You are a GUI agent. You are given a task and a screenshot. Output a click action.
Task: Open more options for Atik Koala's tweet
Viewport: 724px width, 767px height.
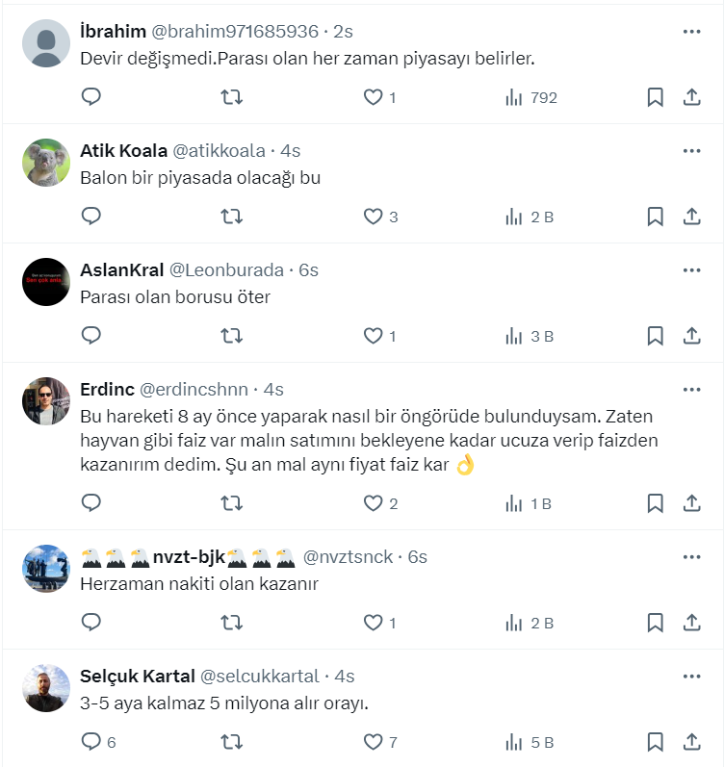[x=691, y=151]
